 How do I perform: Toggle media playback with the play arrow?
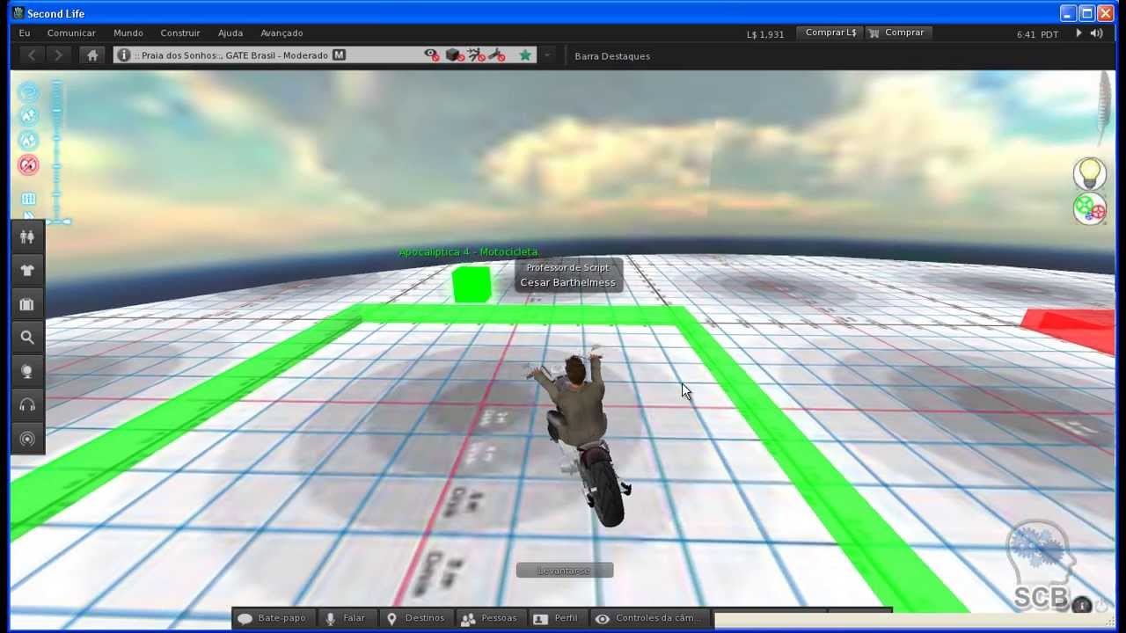coord(1078,33)
